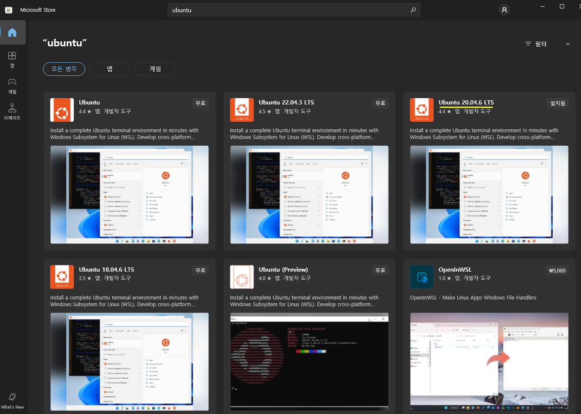
Task: Click the Ubuntu 22.04.3 LTS app icon
Action: coord(242,110)
